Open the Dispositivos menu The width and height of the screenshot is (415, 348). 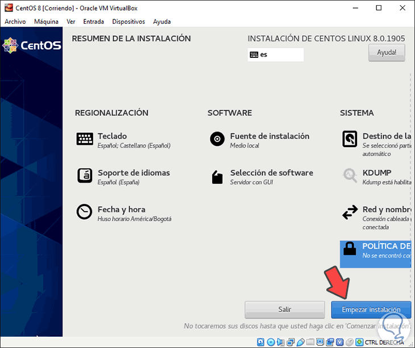click(x=128, y=22)
